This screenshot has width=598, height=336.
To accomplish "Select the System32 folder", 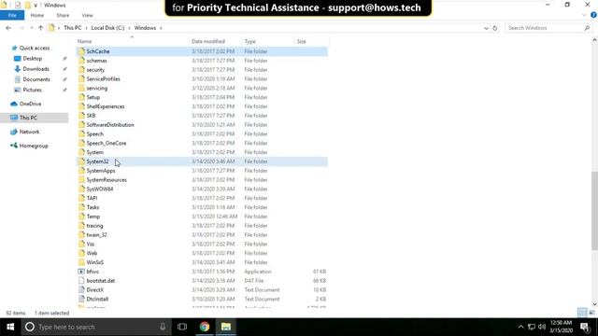I will click(x=97, y=161).
